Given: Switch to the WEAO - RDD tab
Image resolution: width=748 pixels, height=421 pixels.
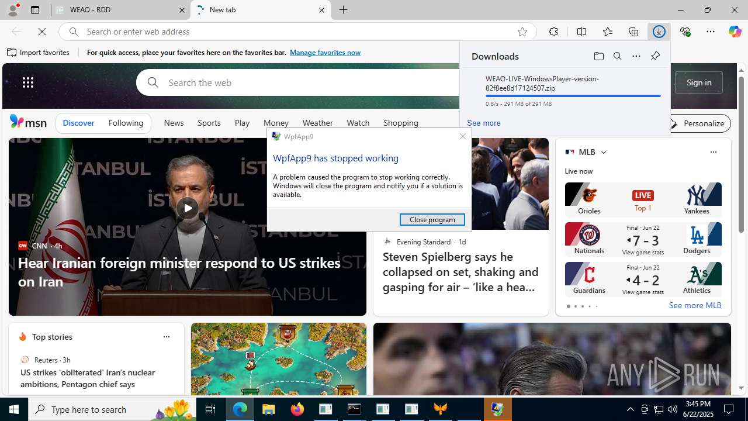Looking at the screenshot, I should pyautogui.click(x=120, y=10).
